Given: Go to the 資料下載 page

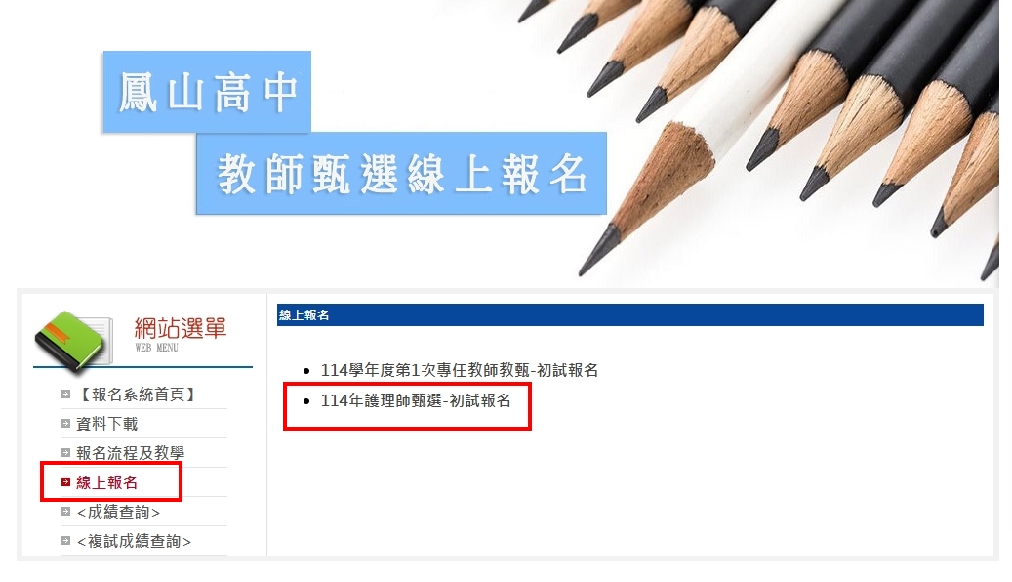Looking at the screenshot, I should point(107,424).
